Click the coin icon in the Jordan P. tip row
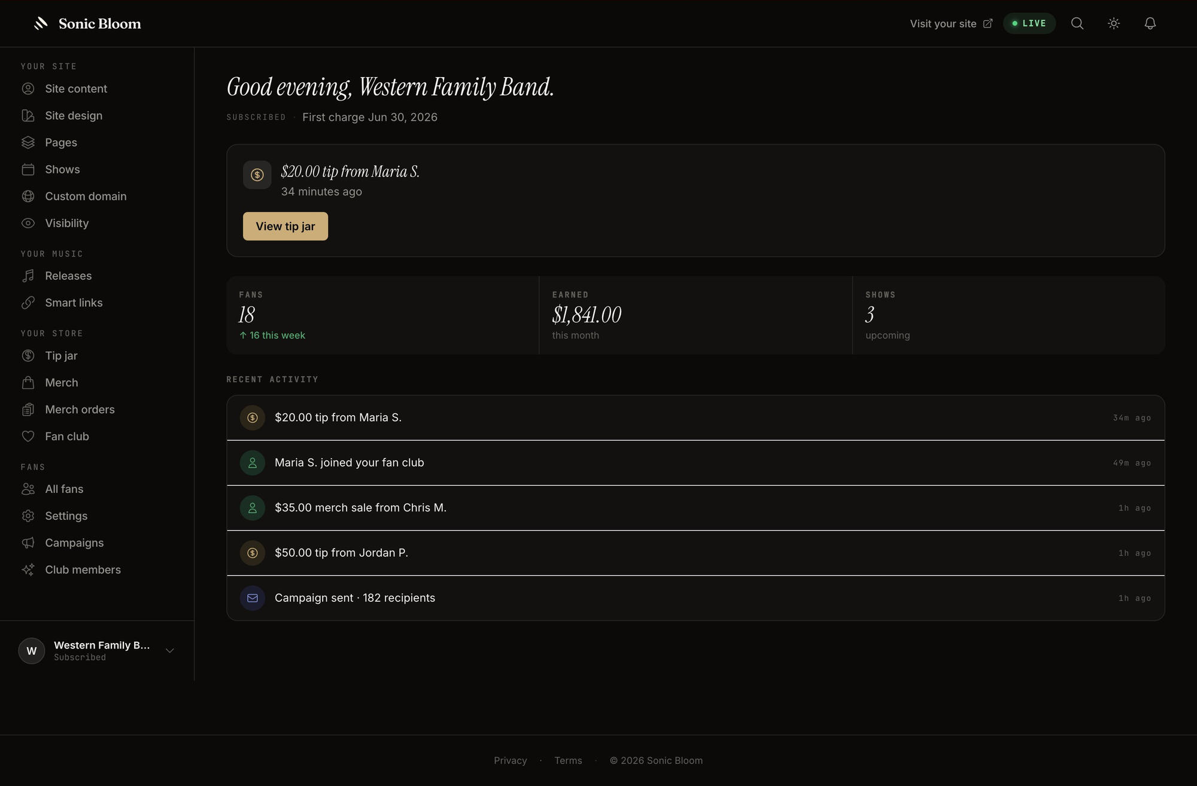Viewport: 1197px width, 786px height. 253,553
